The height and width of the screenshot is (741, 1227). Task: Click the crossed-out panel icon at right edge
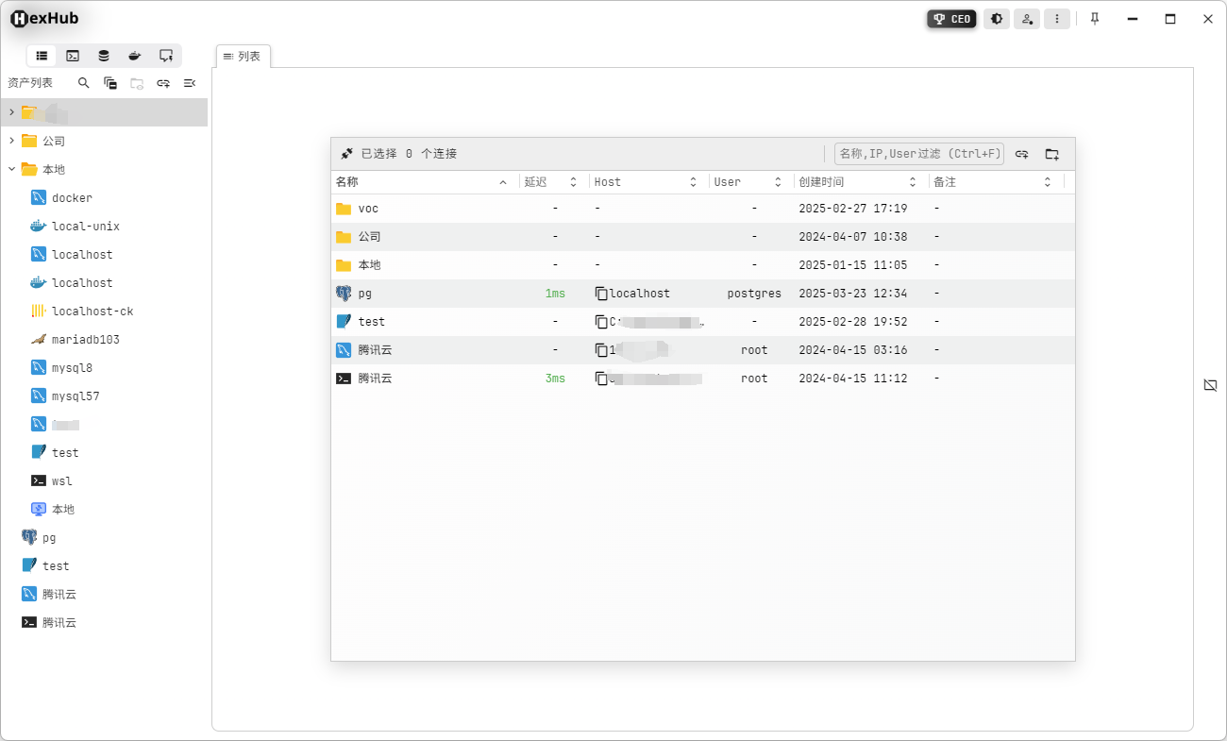1211,385
